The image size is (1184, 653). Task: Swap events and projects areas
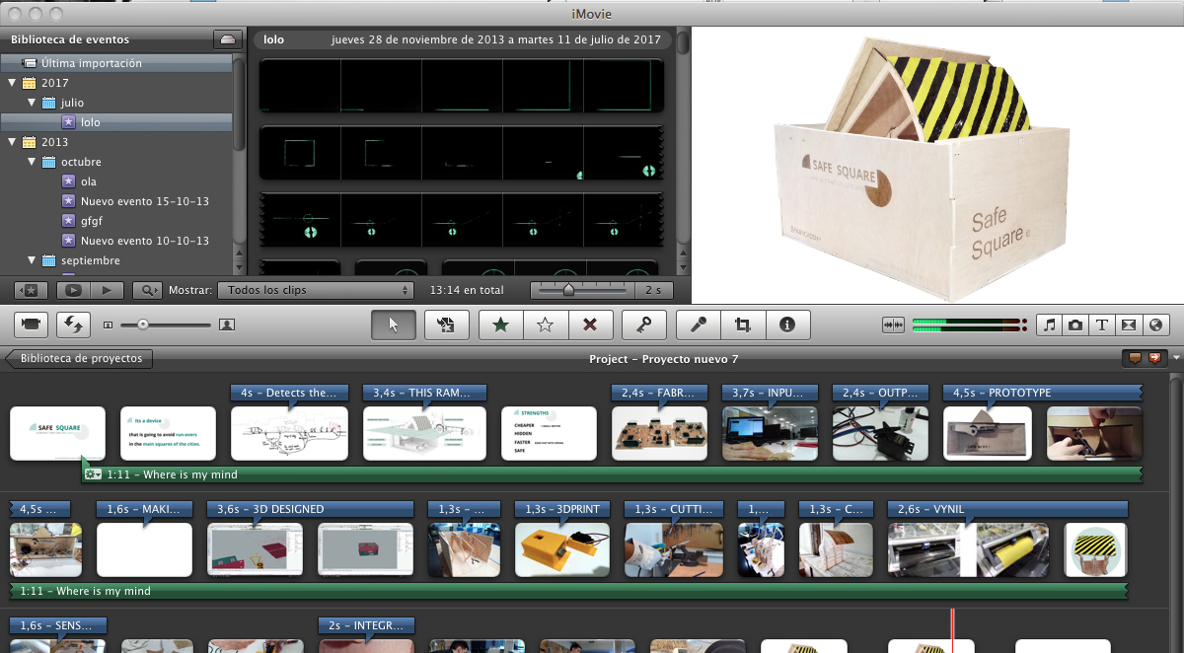click(73, 324)
